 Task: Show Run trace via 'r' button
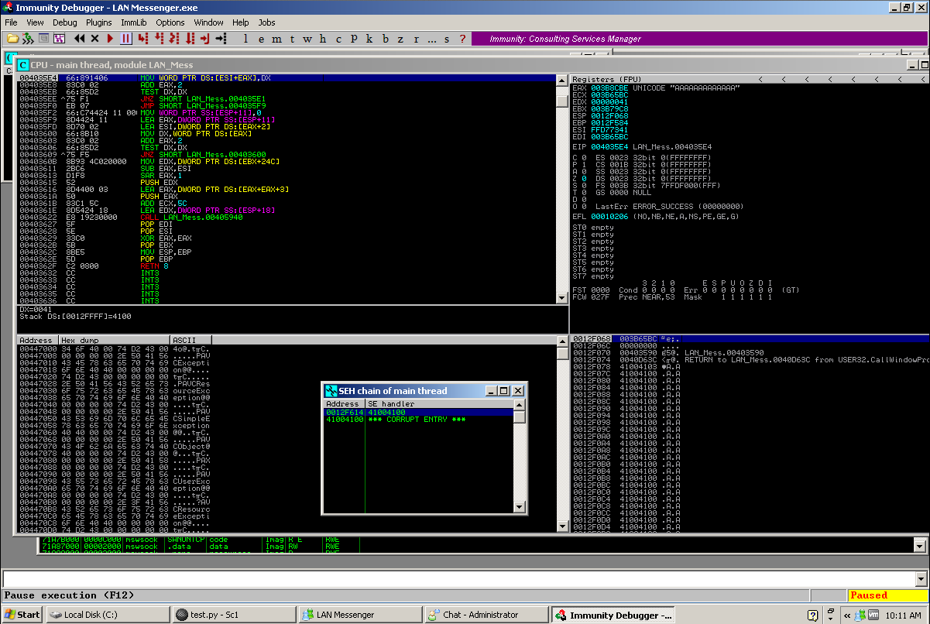tap(416, 38)
